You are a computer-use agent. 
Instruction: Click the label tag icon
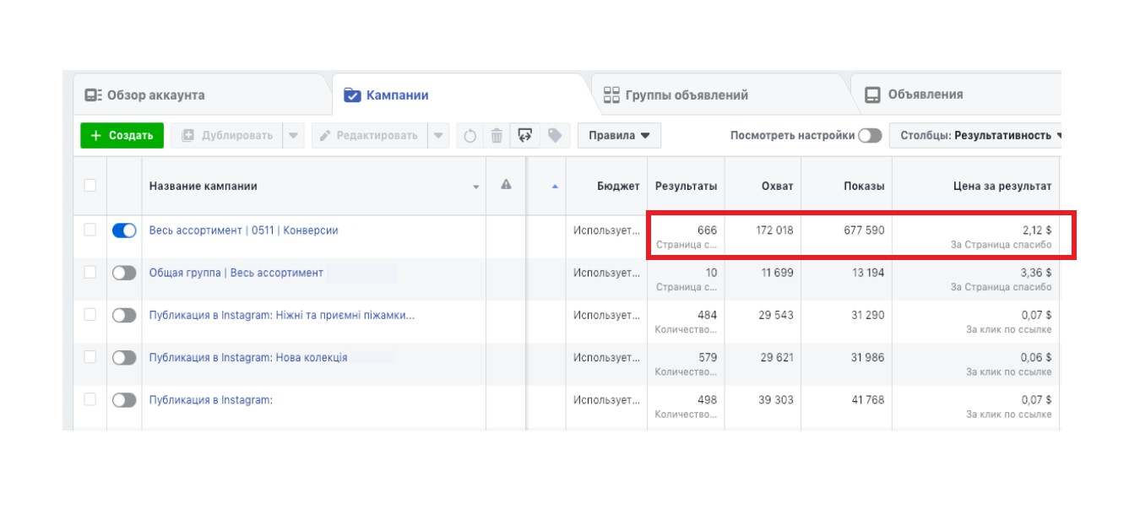555,135
